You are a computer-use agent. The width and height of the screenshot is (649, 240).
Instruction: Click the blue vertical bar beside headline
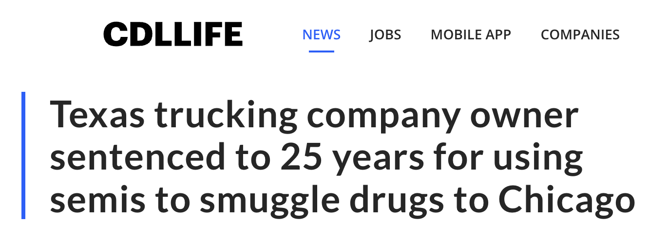(23, 155)
